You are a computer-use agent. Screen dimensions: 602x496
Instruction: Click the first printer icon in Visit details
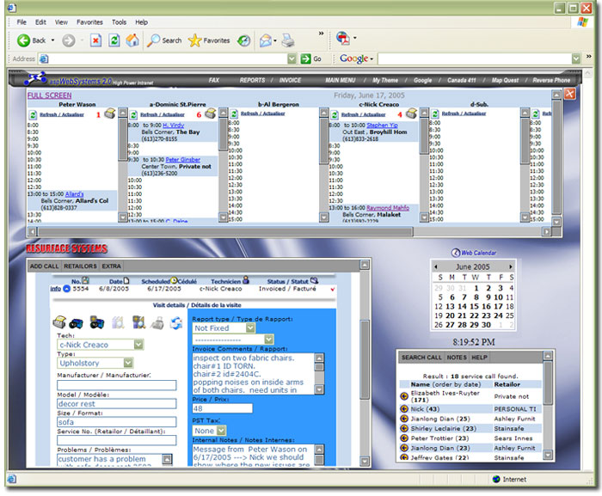pos(59,322)
